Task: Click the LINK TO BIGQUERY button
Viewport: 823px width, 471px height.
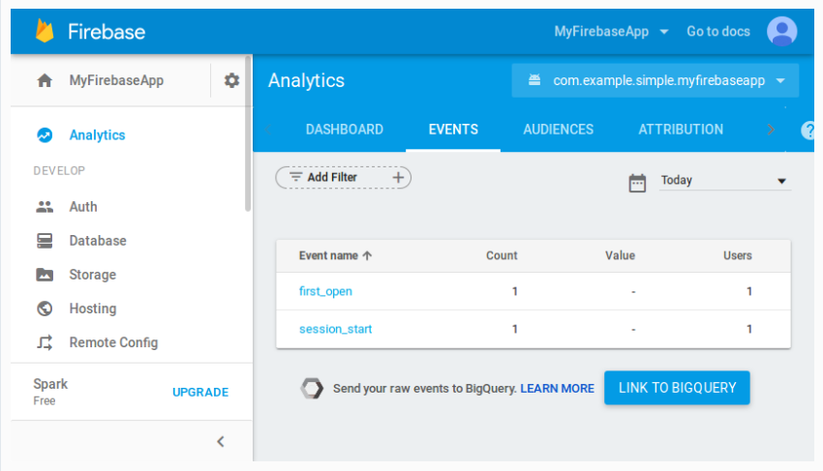Action: (677, 388)
